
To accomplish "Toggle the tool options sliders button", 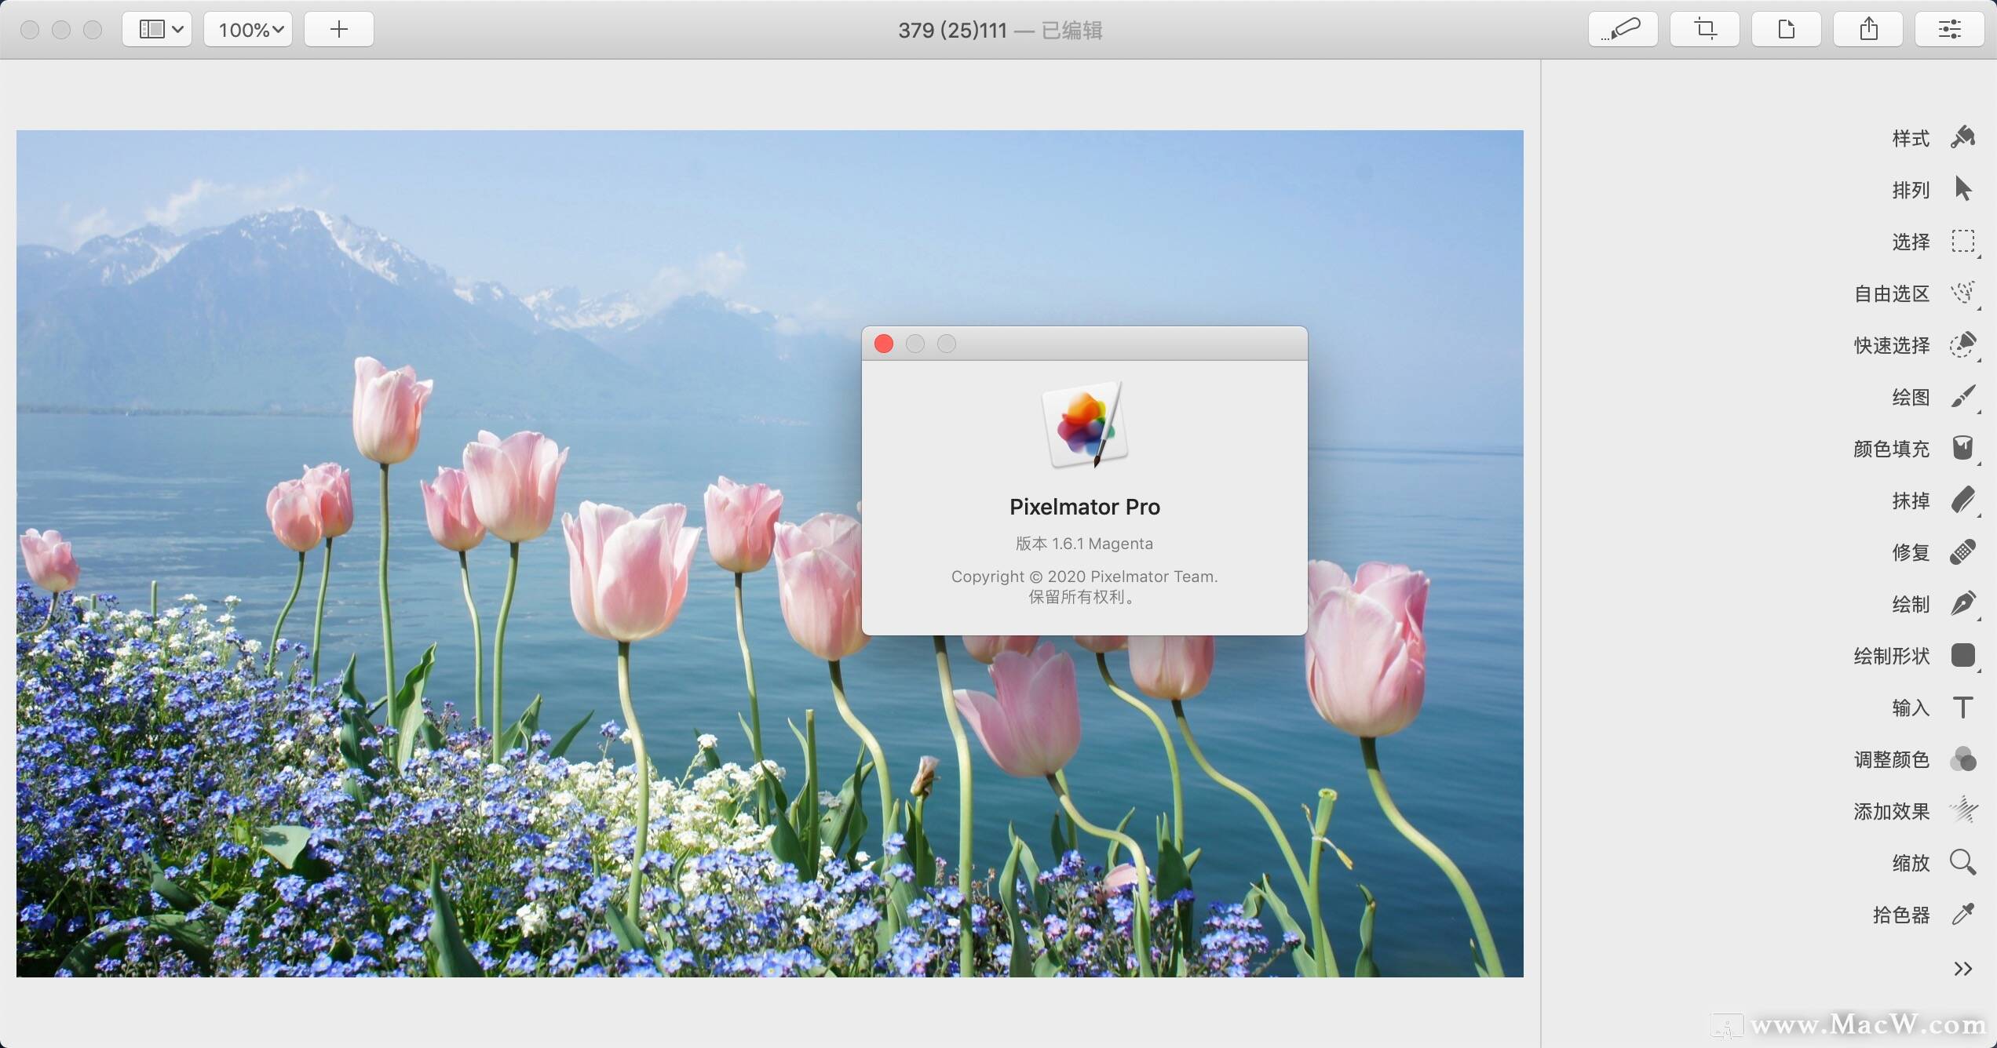I will pos(1949,30).
